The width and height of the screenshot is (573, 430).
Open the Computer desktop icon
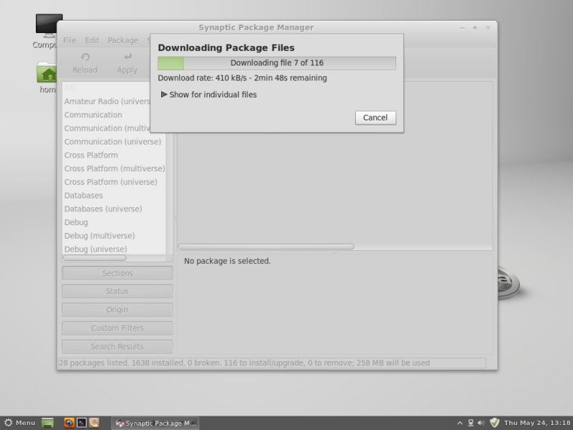(46, 32)
